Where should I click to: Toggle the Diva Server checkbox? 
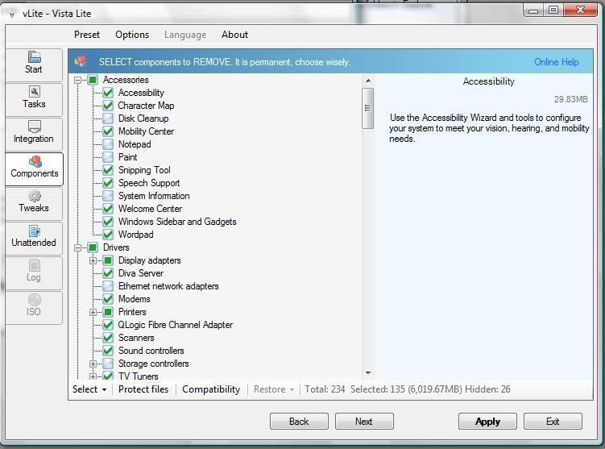pos(108,273)
